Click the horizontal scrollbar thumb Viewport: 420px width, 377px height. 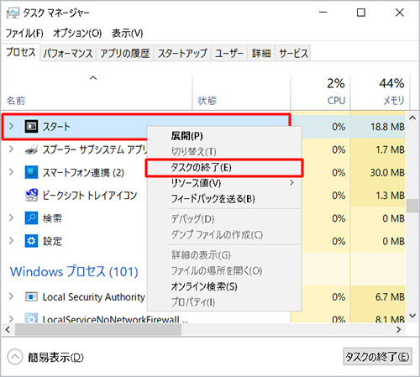[98, 329]
